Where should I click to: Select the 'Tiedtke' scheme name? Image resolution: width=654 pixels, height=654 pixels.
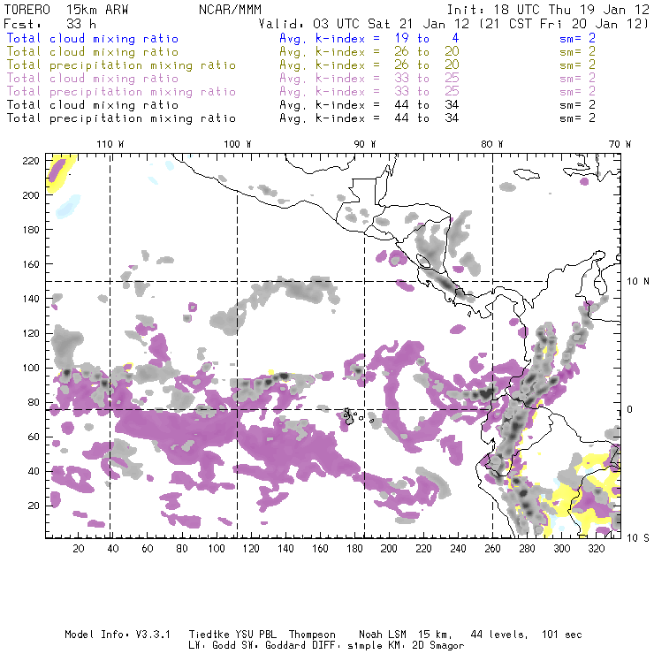point(209,635)
